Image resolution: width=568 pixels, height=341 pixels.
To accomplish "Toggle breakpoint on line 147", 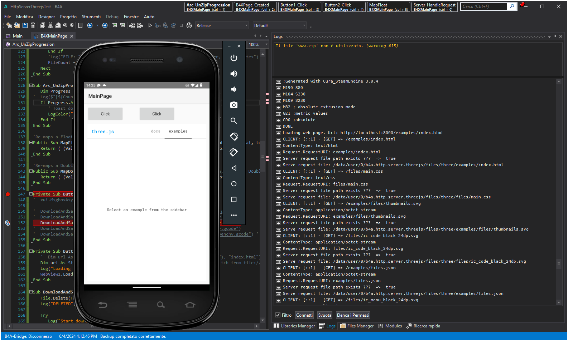I will click(x=8, y=194).
